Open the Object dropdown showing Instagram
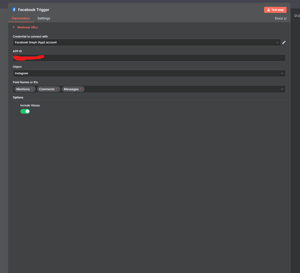 pos(149,74)
